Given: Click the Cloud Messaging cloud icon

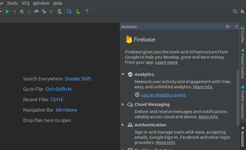Looking at the screenshot, I should click(130, 104).
